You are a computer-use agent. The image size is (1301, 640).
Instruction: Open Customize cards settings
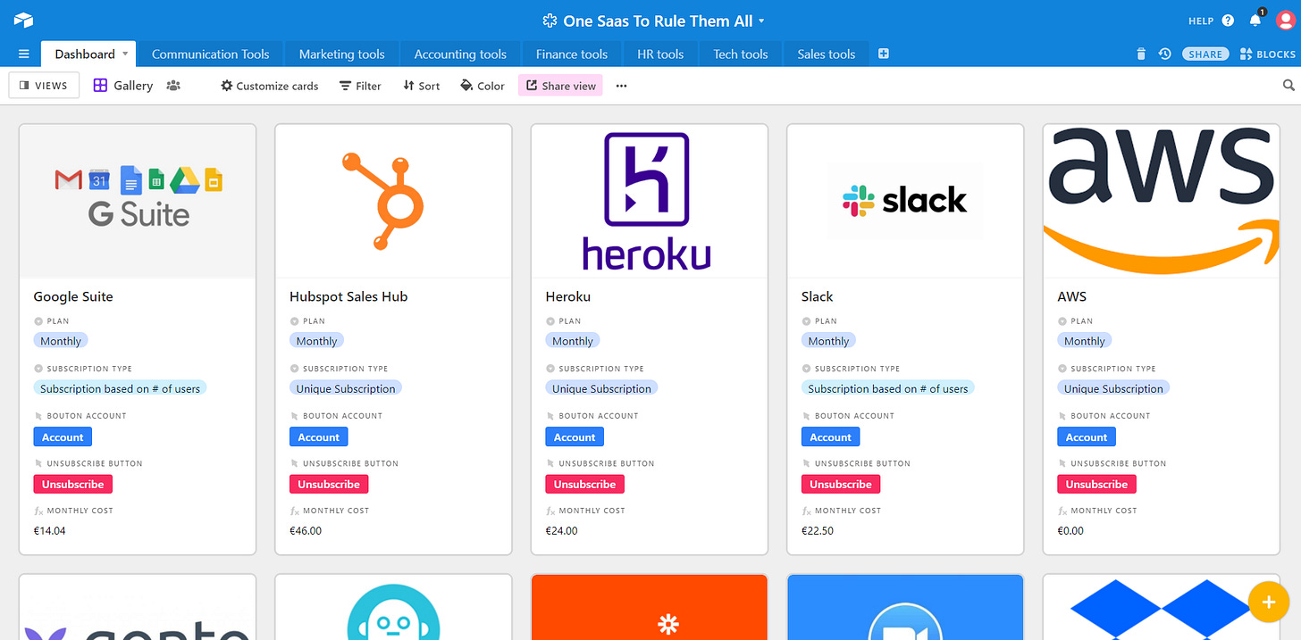point(270,86)
